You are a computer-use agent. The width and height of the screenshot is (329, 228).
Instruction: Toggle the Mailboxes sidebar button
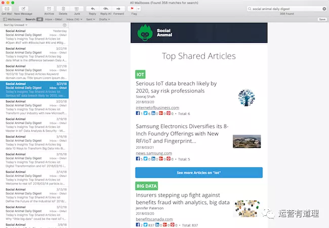point(12,19)
